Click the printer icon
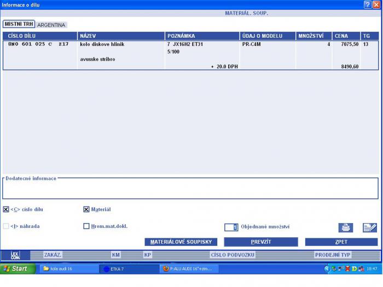 pyautogui.click(x=346, y=227)
